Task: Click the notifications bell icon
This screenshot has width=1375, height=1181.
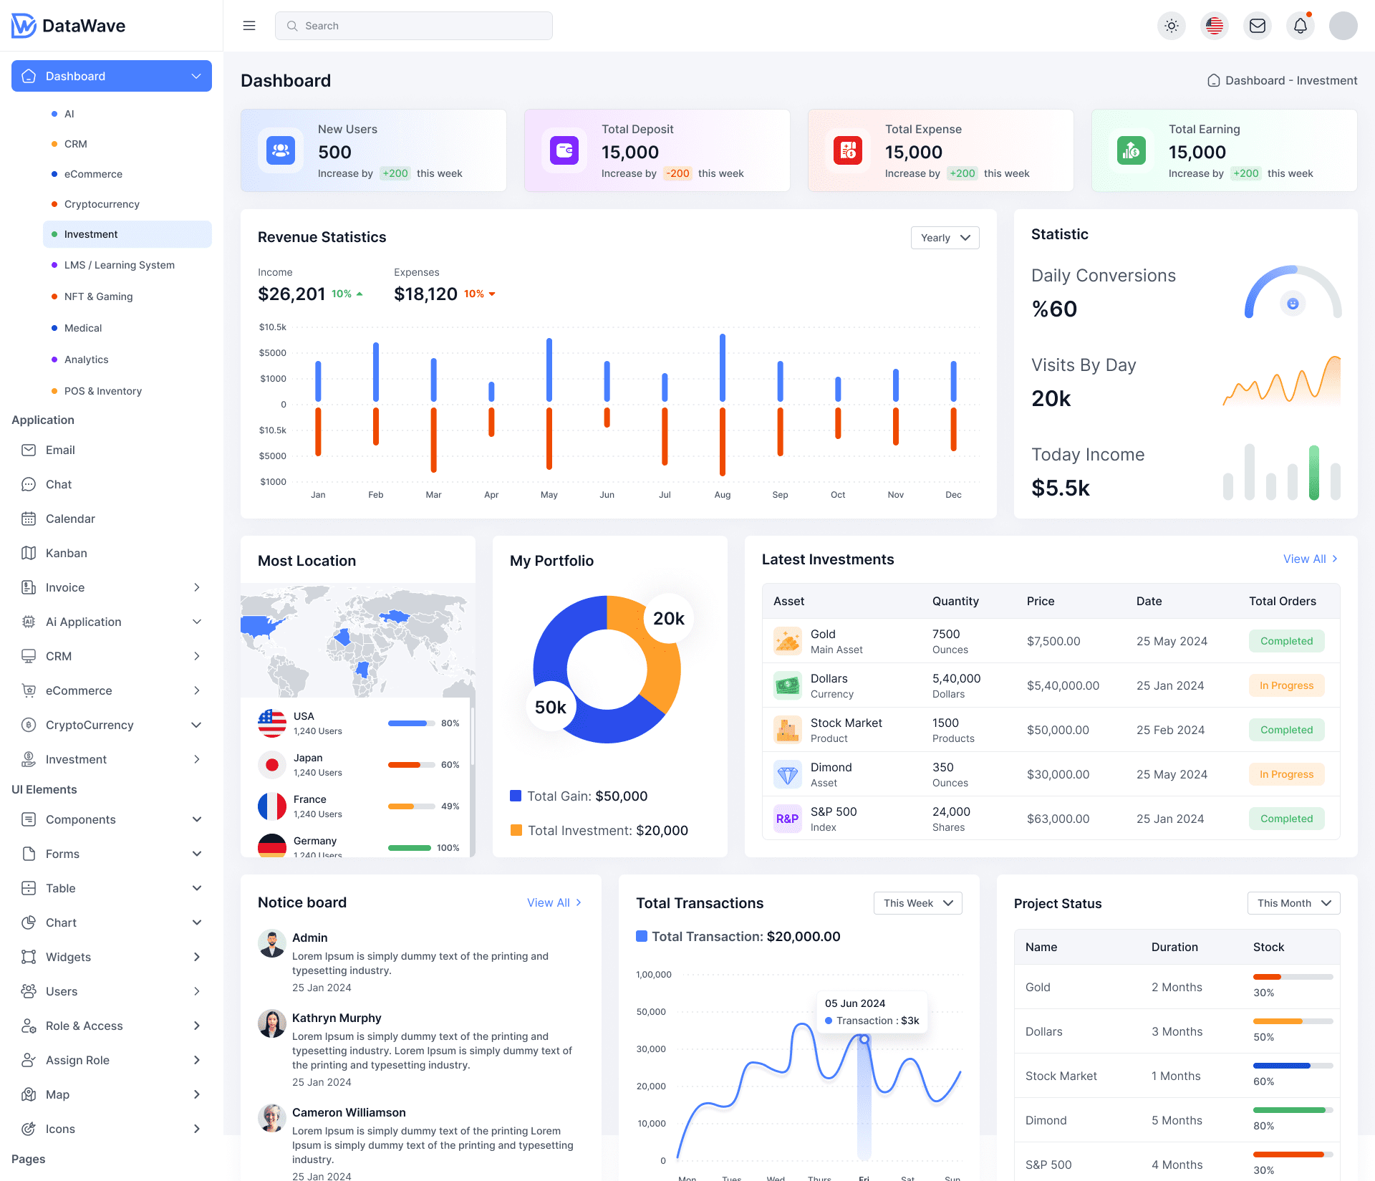Action: coord(1301,25)
